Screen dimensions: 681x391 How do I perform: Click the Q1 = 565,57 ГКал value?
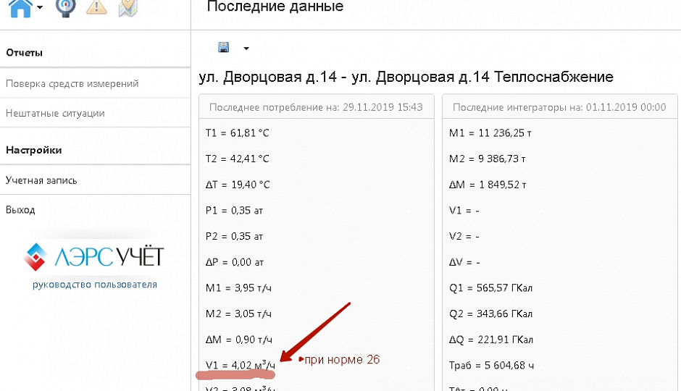click(x=491, y=288)
